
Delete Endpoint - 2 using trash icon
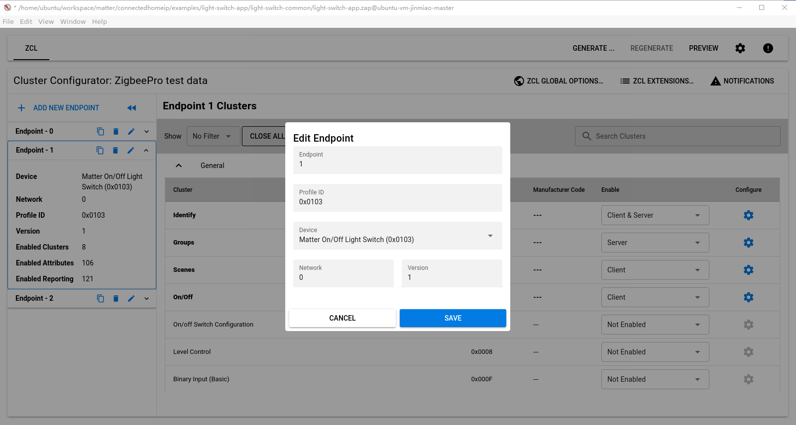tap(115, 299)
